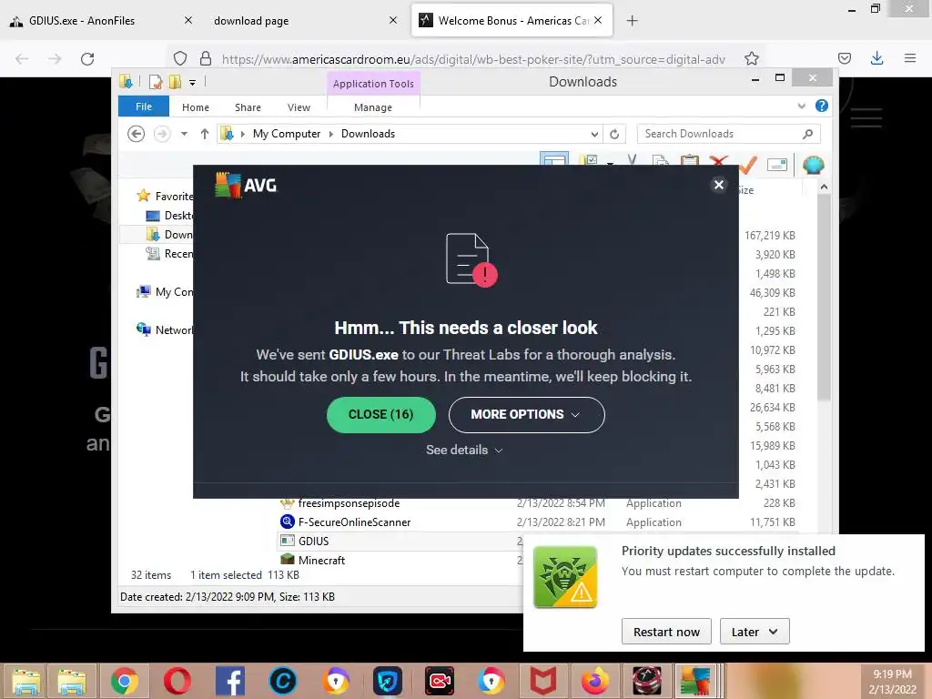The height and width of the screenshot is (699, 932).
Task: Open the address bar history dropdown
Action: click(x=594, y=134)
